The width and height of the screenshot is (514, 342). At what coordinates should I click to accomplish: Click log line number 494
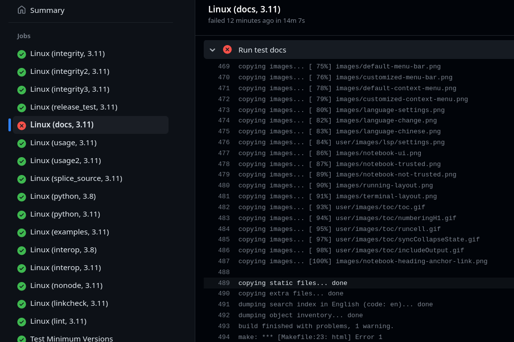pos(224,337)
